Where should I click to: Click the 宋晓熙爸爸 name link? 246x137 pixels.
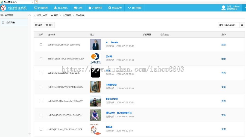coord(111,85)
